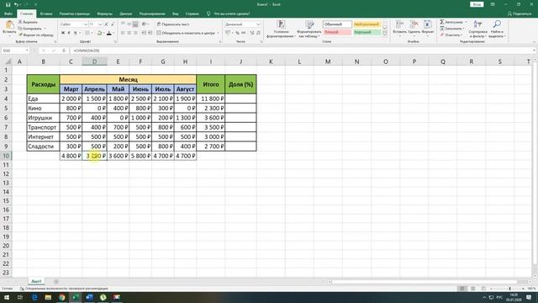
Task: Click the comma number format icon
Action: click(x=243, y=33)
